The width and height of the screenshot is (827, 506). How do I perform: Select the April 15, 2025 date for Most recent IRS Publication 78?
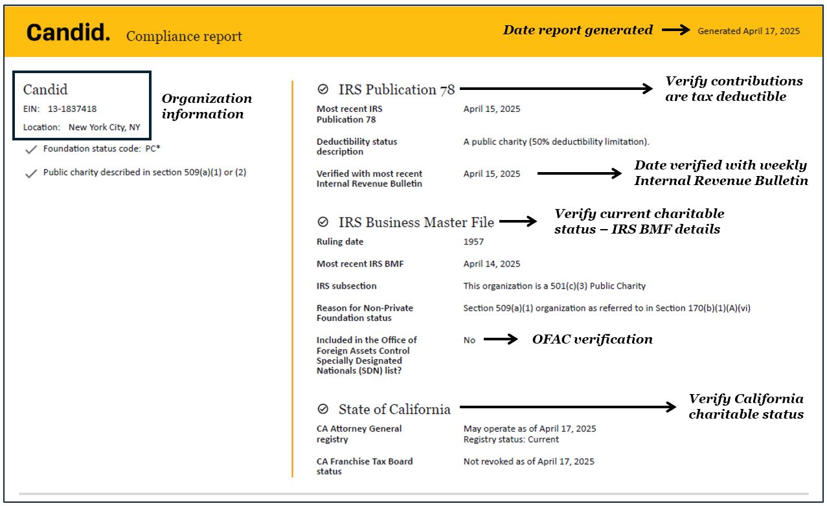(x=492, y=109)
